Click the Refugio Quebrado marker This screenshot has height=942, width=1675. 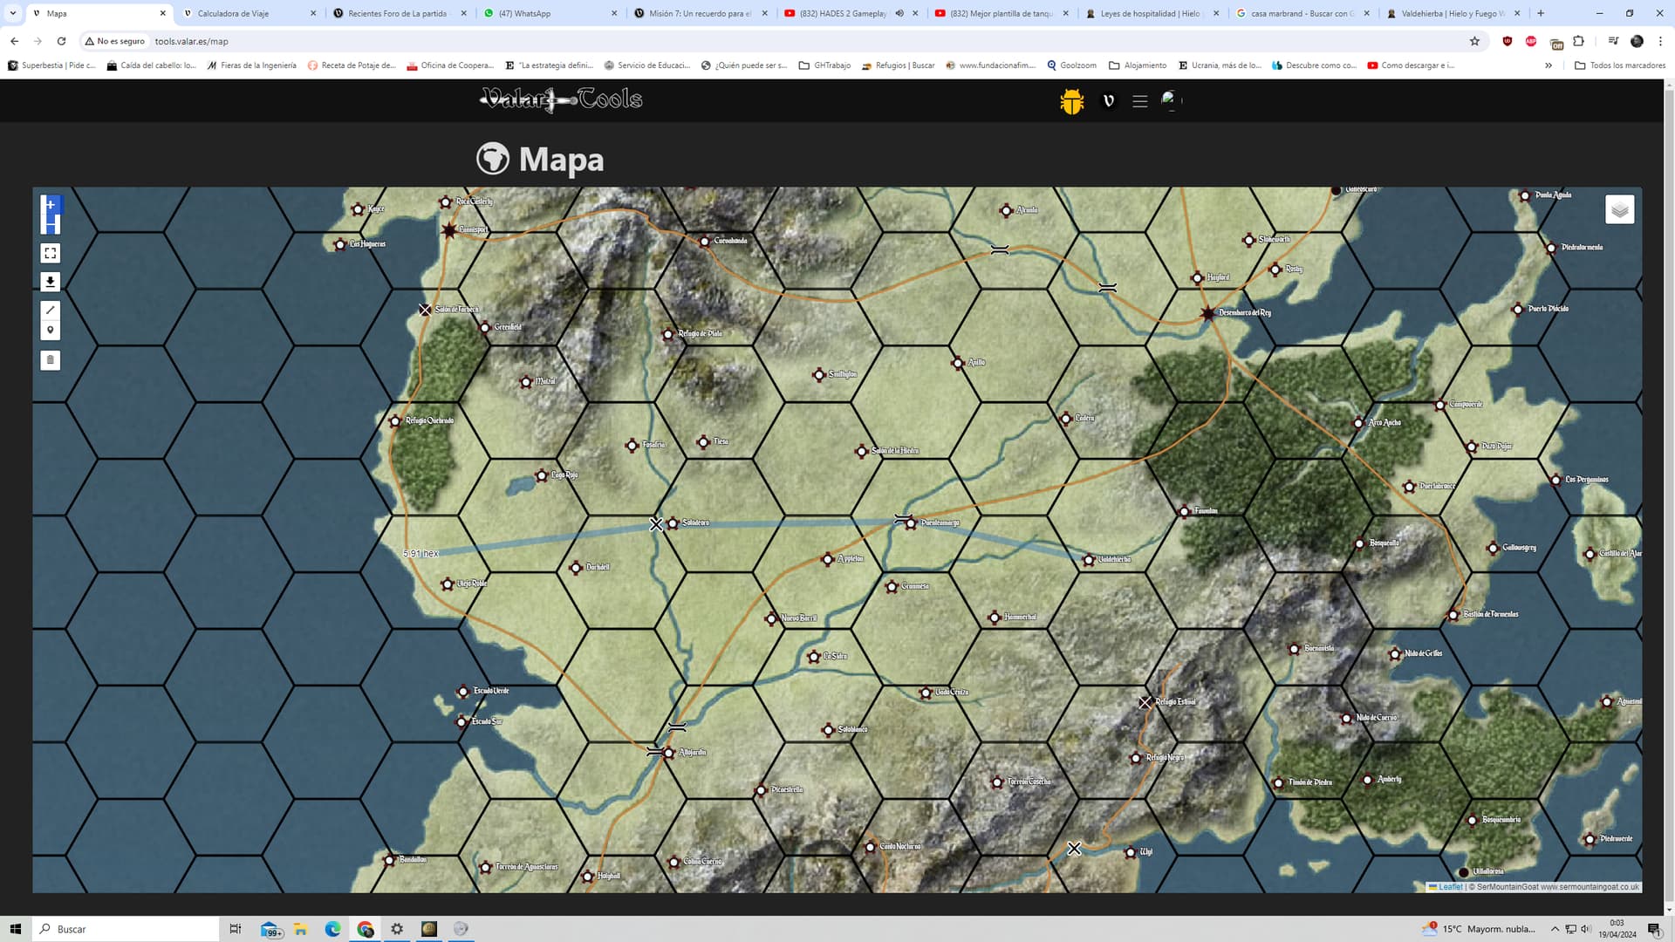click(395, 421)
